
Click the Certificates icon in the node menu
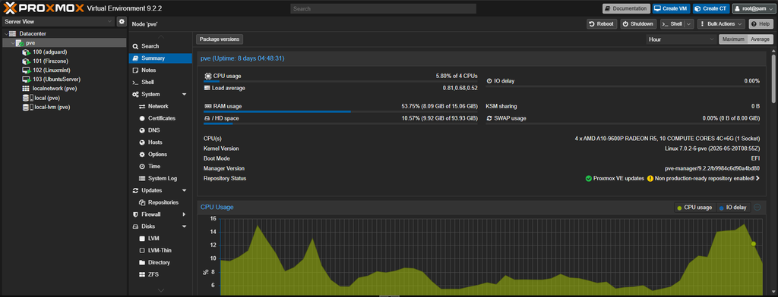142,118
